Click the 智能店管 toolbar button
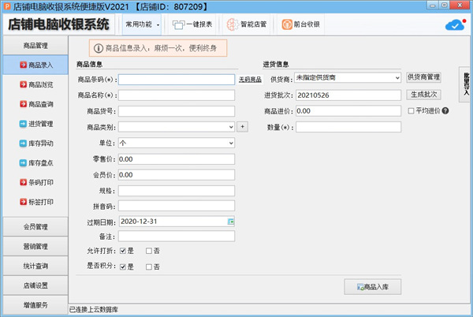Screen dimensions: 473x317 pos(247,24)
